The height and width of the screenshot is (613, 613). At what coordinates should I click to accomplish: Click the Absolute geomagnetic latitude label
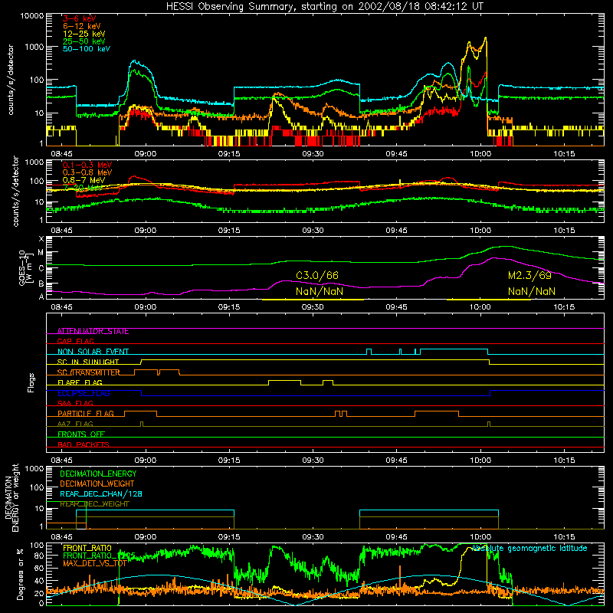pos(529,549)
